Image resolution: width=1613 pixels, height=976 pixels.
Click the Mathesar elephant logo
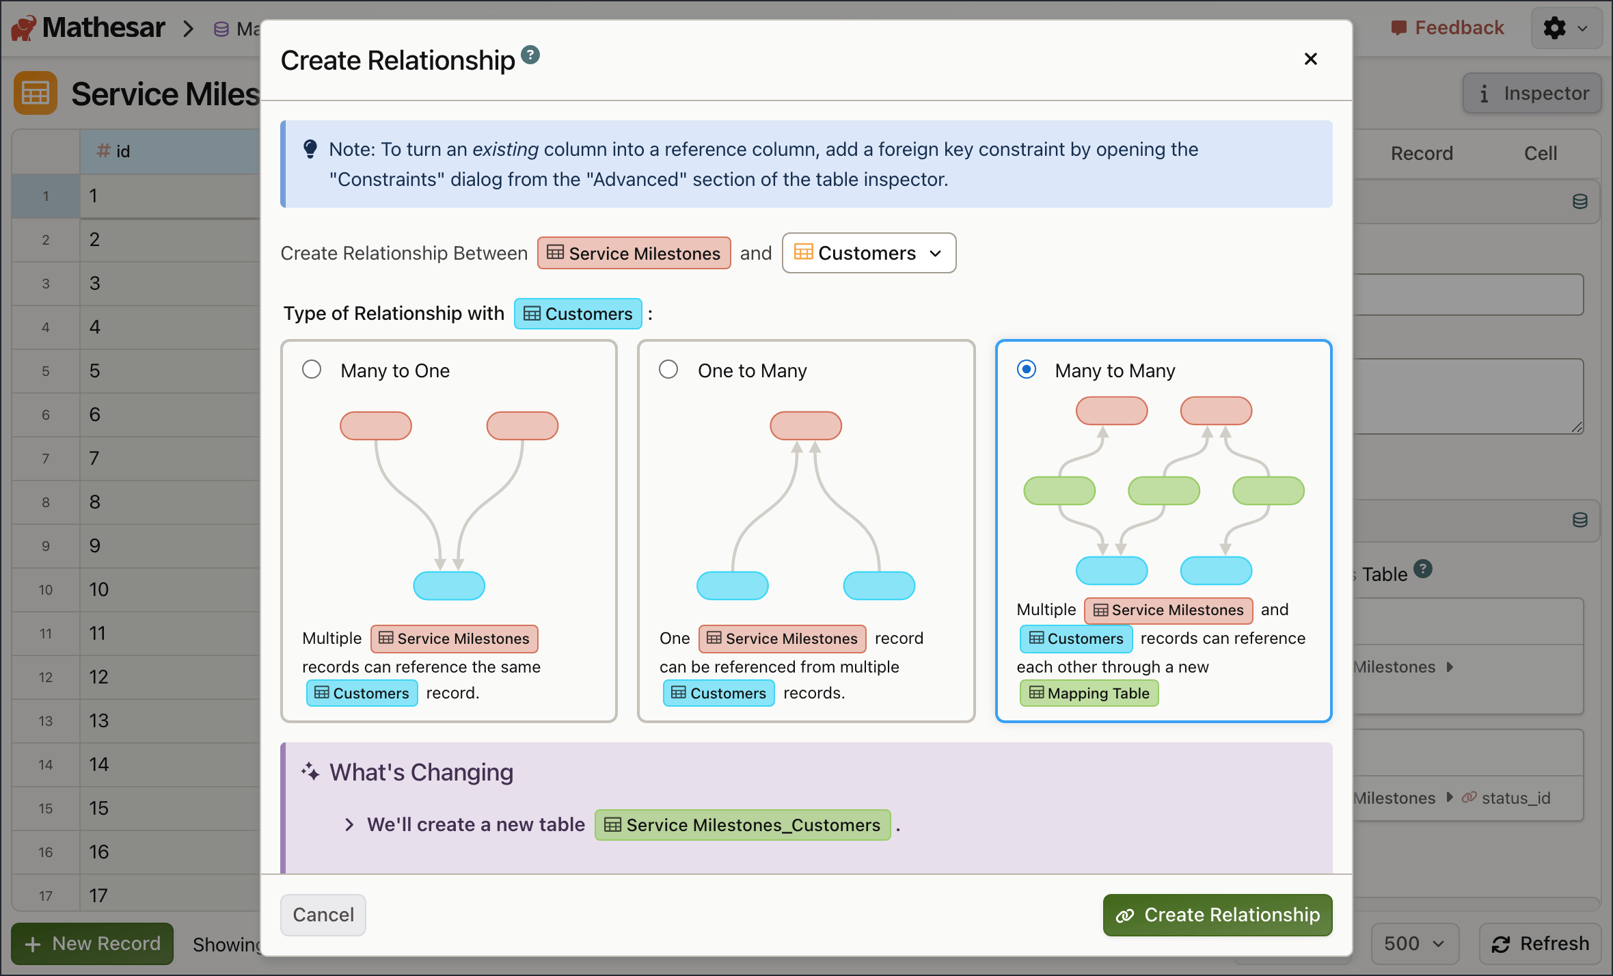(x=23, y=28)
